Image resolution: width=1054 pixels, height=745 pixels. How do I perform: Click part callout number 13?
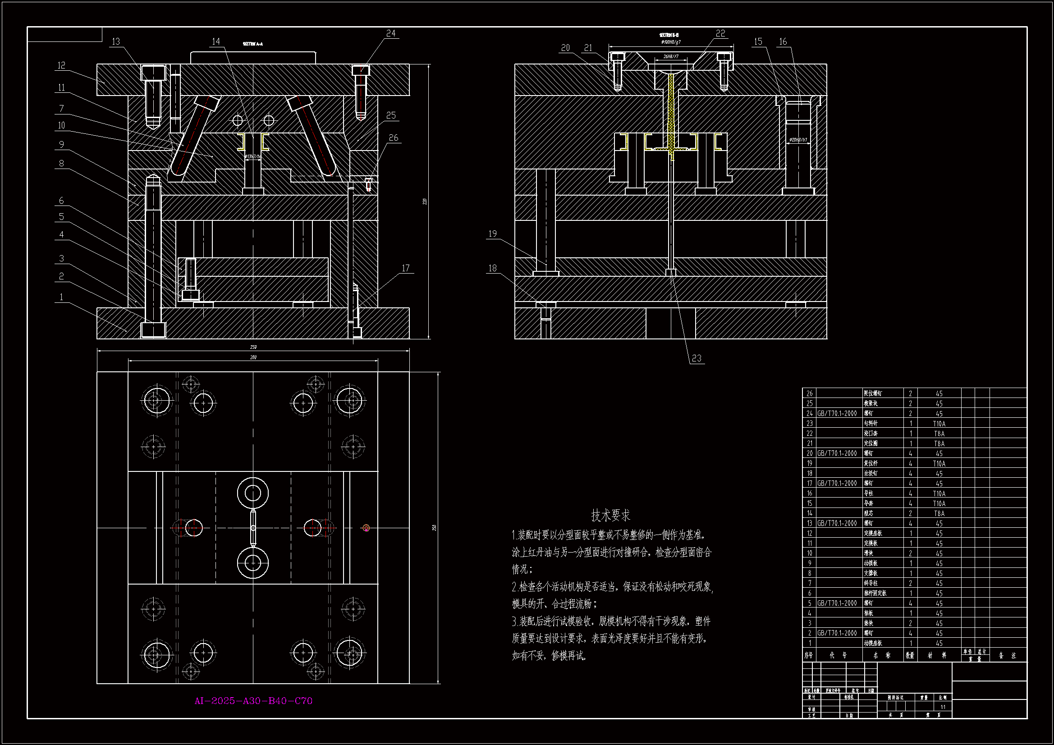pos(116,42)
